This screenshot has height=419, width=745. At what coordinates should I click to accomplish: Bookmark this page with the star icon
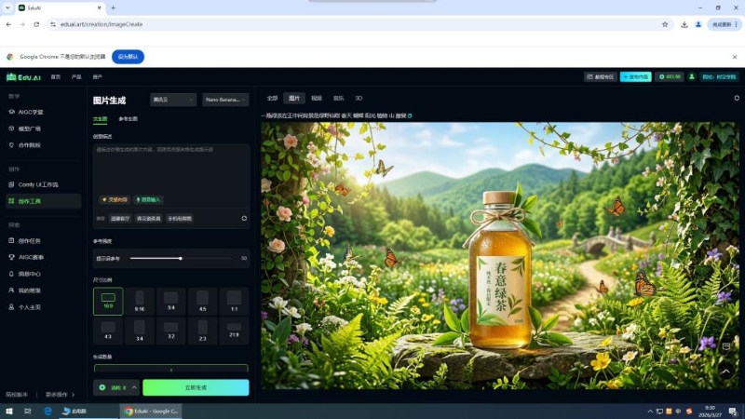coord(665,24)
